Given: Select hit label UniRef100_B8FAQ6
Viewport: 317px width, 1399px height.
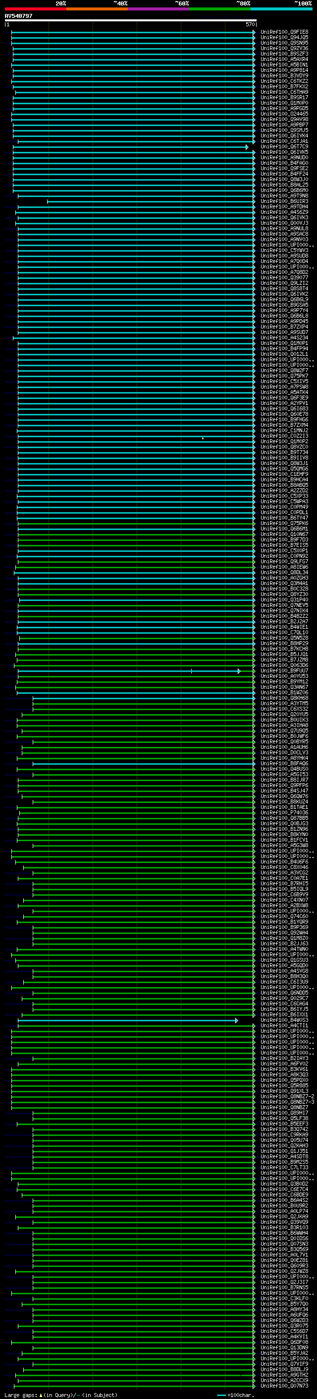Looking at the screenshot, I should pos(284,764).
